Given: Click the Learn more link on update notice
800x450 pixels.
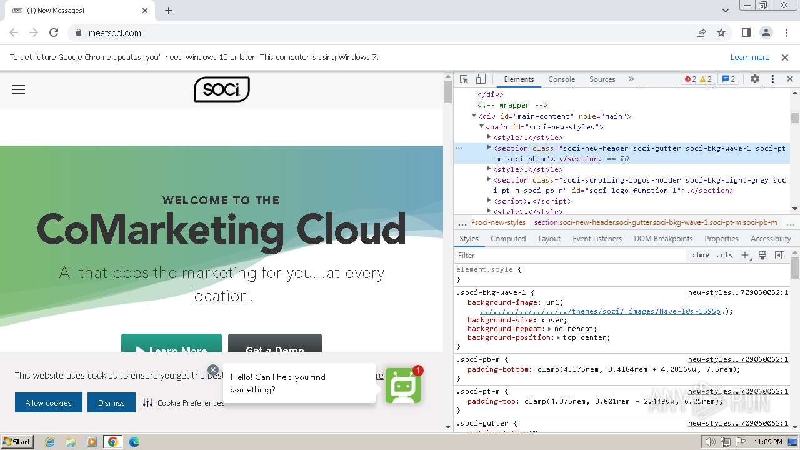Looking at the screenshot, I should (x=750, y=57).
